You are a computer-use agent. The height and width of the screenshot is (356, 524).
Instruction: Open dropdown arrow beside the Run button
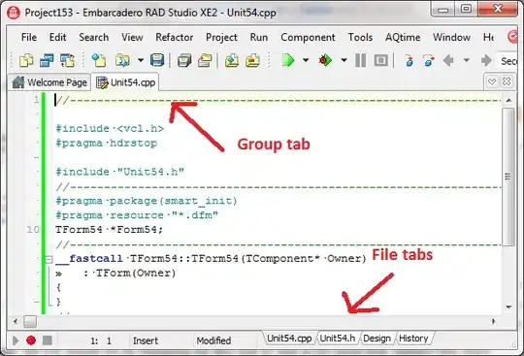306,60
